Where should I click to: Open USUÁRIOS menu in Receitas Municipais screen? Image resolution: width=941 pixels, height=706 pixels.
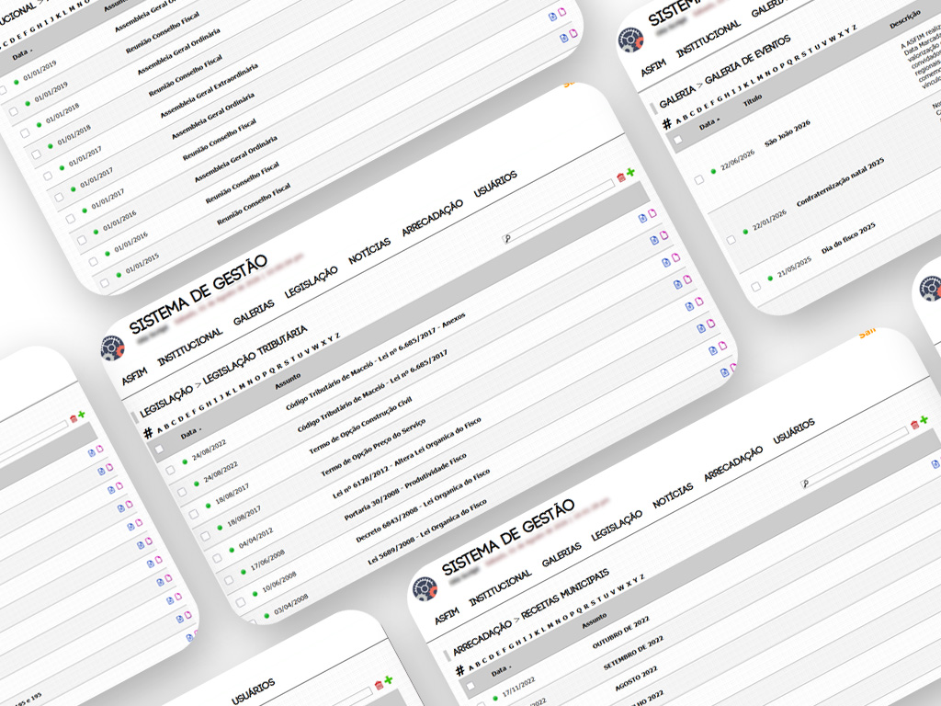pyautogui.click(x=793, y=431)
